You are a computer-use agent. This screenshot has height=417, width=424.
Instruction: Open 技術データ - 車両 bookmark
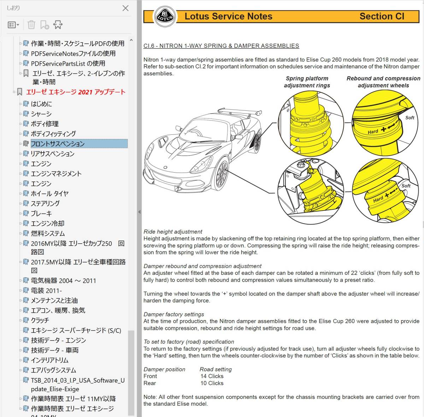coord(55,350)
